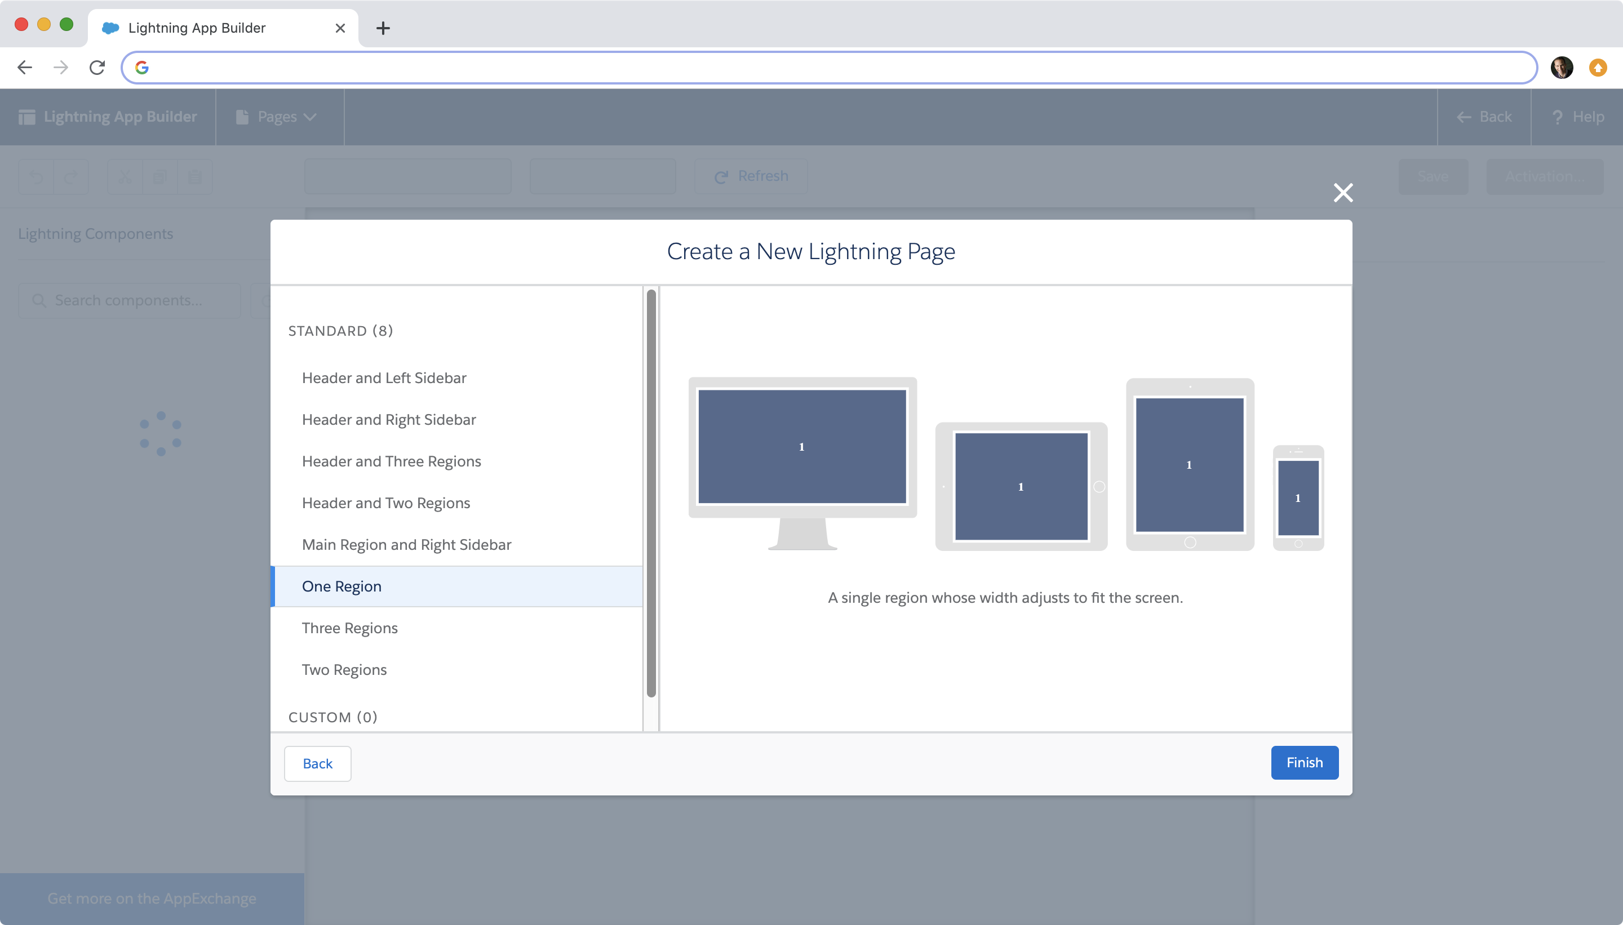Click the Undo toolbar icon
Screen dimensions: 1623x925
(x=36, y=177)
